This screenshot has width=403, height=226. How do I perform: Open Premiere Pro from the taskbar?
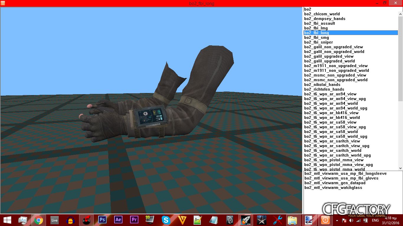134,220
